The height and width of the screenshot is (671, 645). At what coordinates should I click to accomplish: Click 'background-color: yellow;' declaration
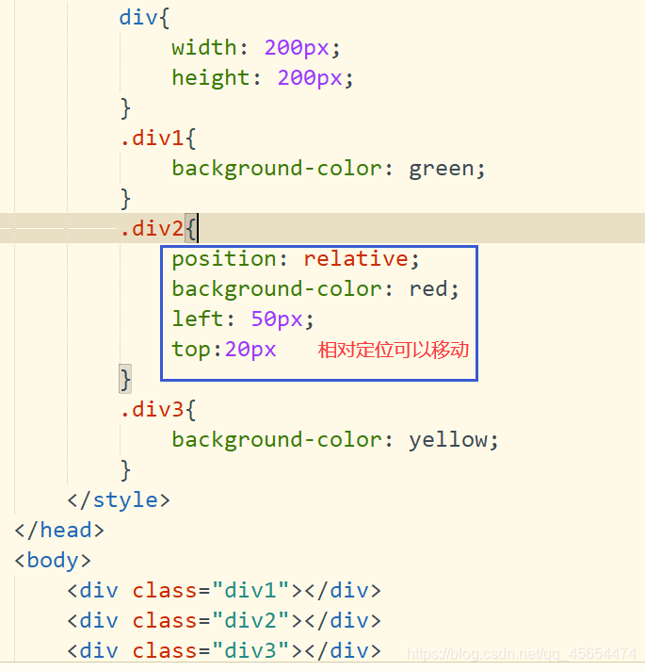(x=334, y=440)
